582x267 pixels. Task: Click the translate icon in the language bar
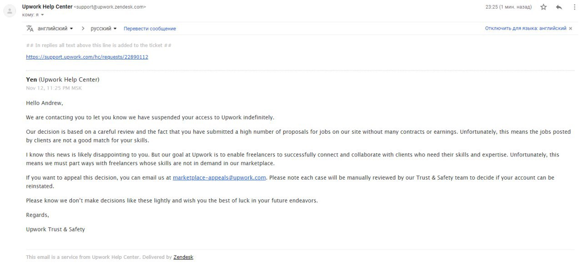click(30, 29)
